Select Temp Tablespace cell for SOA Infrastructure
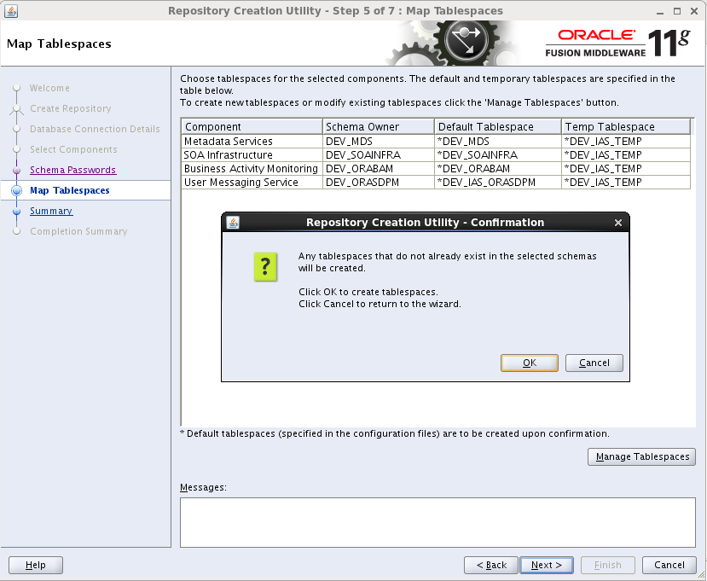 click(625, 155)
